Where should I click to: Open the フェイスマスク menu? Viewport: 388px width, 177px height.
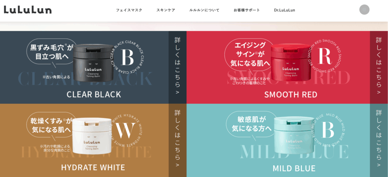tap(129, 10)
